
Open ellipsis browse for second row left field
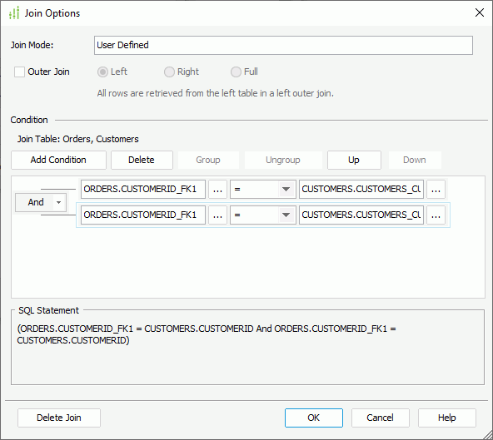click(217, 215)
